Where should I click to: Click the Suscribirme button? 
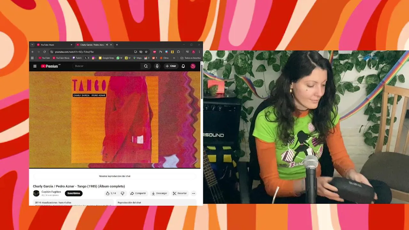(73, 193)
